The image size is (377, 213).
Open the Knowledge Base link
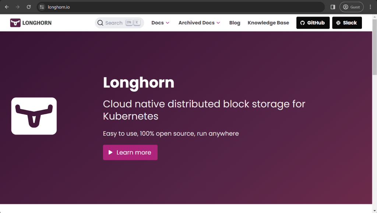pos(268,23)
